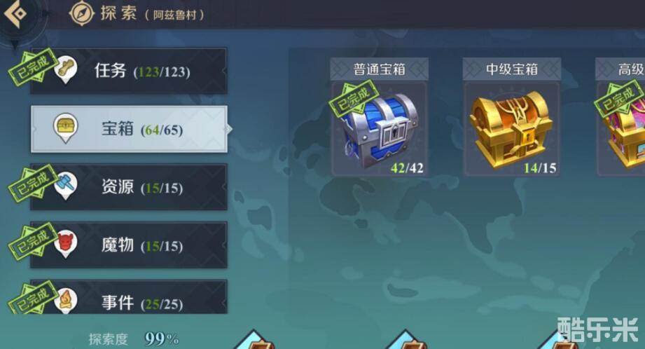Click the 14/15 counter on 中级宝箱

pyautogui.click(x=540, y=168)
